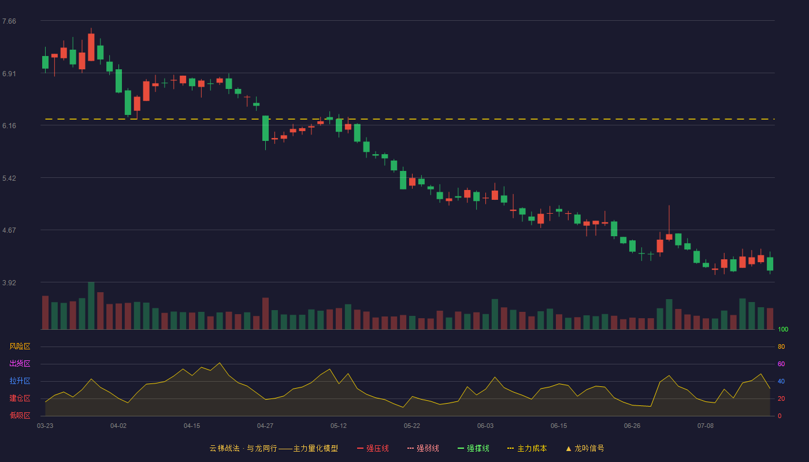
Task: Click the 龙吟信号 triangle legend icon
Action: pyautogui.click(x=569, y=448)
